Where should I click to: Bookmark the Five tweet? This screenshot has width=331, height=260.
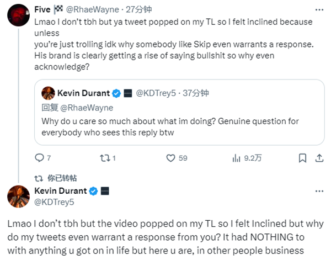pos(302,158)
